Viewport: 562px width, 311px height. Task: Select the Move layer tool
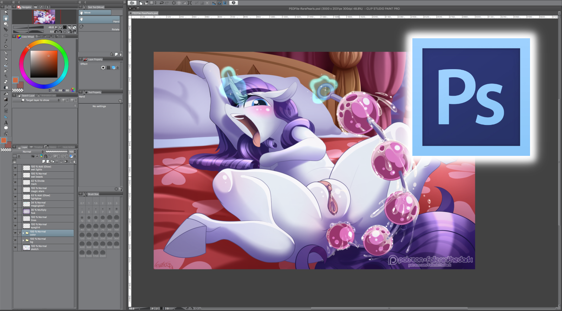point(6,30)
